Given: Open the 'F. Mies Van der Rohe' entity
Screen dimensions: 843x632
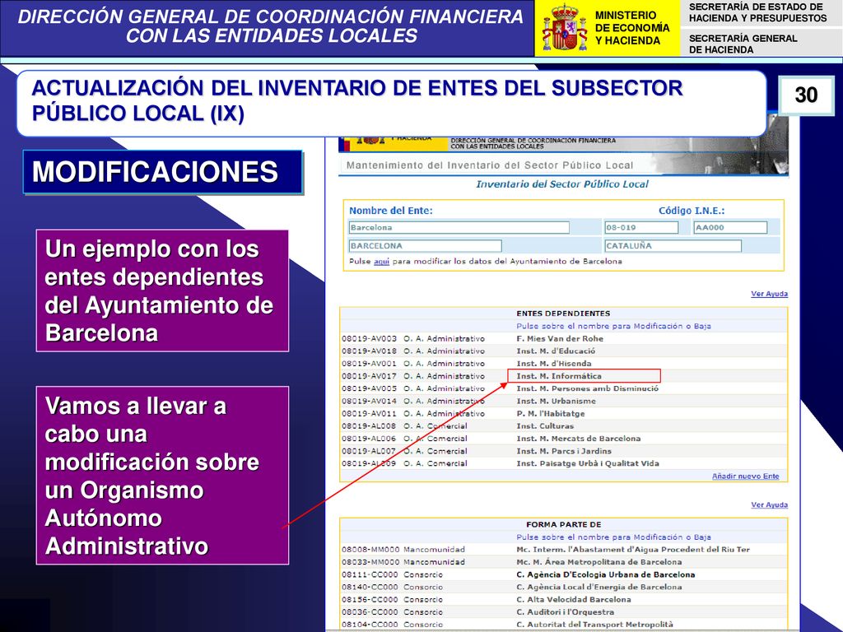Looking at the screenshot, I should (x=560, y=338).
